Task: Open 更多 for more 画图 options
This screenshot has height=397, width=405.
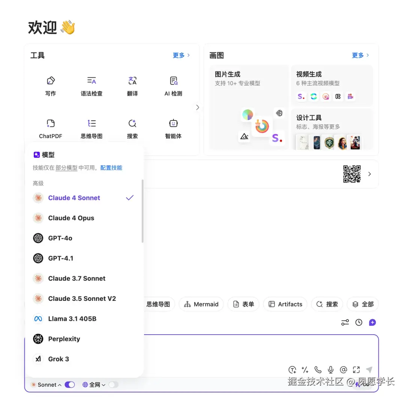Action: click(358, 55)
